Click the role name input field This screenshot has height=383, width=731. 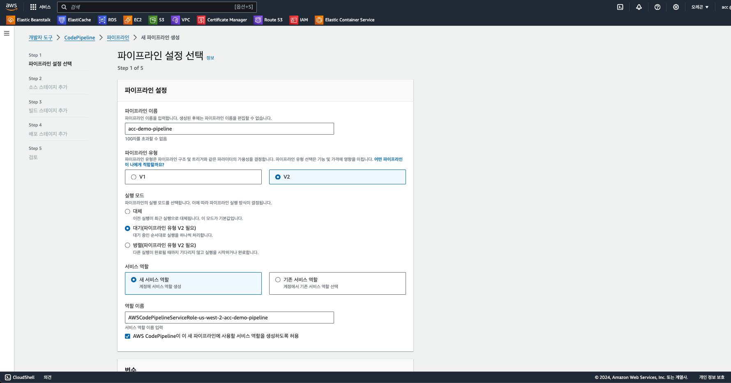[229, 318]
